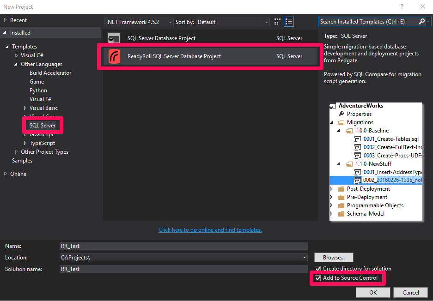
Task: Expand the Visual Basic node
Action: pos(25,108)
